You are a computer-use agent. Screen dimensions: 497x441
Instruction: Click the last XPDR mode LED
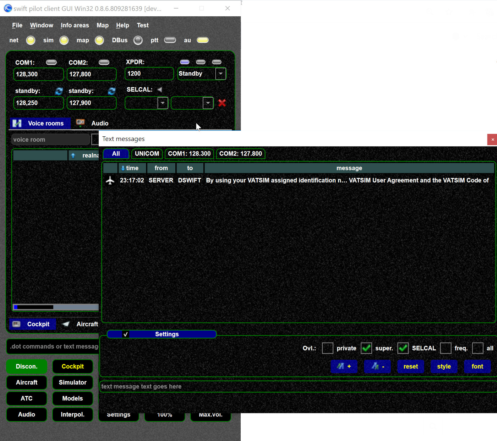(217, 62)
